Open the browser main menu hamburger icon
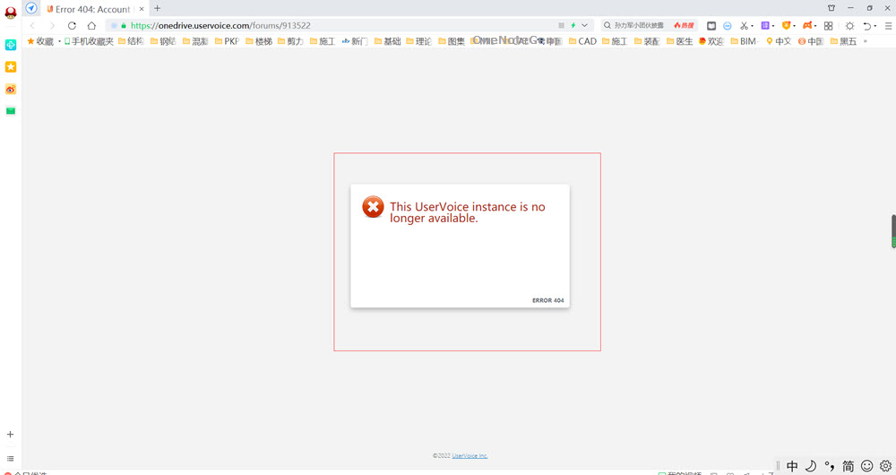896x475 pixels. [888, 26]
